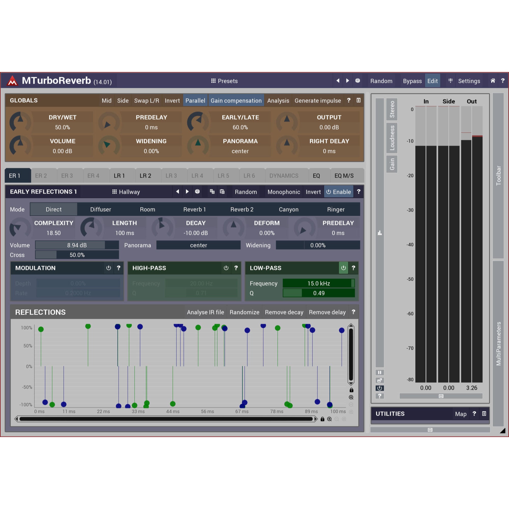Select the Diffuser mode
This screenshot has height=509, width=509.
[101, 209]
